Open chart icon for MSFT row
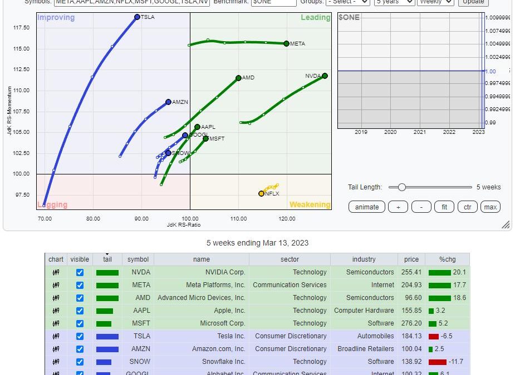Screen dimensions: 515x375 [56, 323]
